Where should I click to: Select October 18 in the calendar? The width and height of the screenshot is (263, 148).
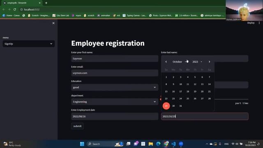pos(188,91)
